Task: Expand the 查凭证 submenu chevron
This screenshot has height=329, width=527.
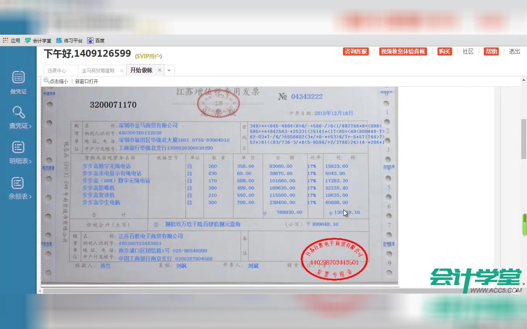Action: (x=30, y=126)
